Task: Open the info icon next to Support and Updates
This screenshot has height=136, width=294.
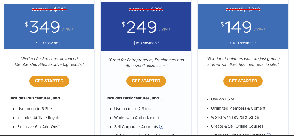Action: (269, 135)
